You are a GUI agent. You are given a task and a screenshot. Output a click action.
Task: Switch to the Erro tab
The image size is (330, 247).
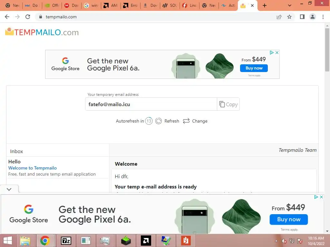131,5
